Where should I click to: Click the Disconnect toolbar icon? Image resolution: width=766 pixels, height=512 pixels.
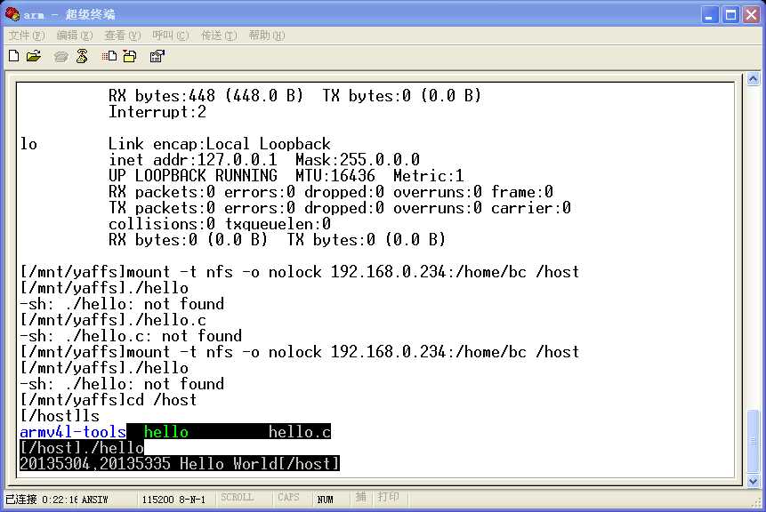[x=82, y=56]
